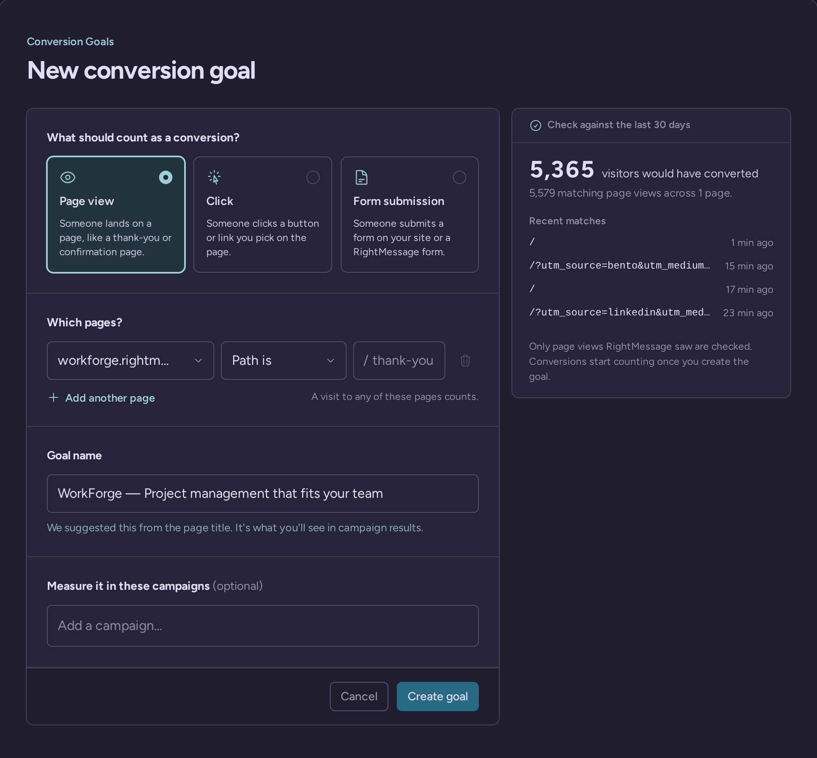Select the Click radio button
The image size is (817, 758).
pos(313,177)
